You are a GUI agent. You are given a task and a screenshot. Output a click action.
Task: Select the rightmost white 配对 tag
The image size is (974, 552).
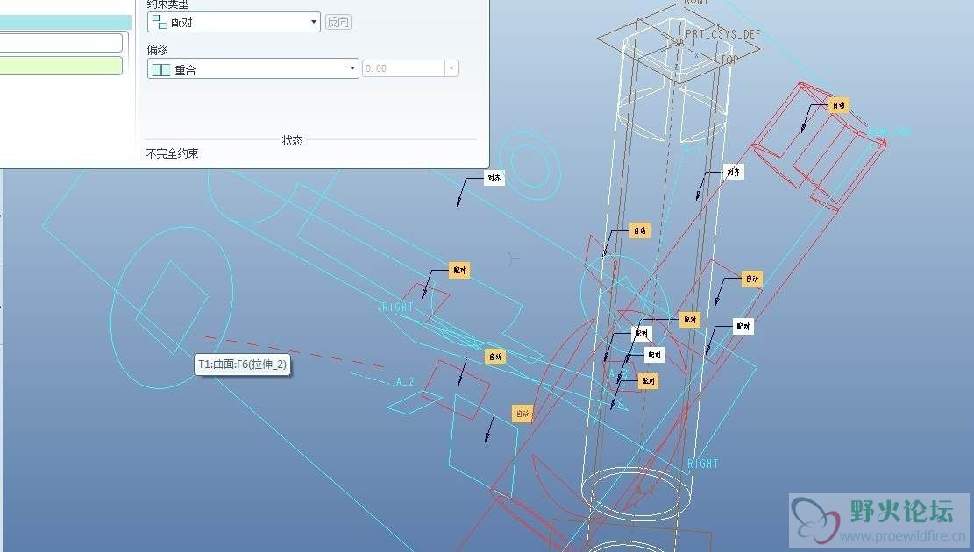tap(743, 326)
